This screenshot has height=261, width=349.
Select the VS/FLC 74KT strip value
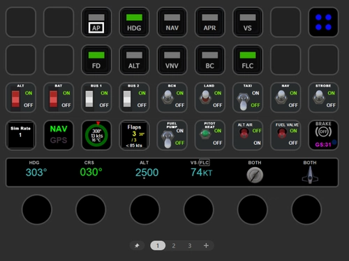pyautogui.click(x=201, y=173)
